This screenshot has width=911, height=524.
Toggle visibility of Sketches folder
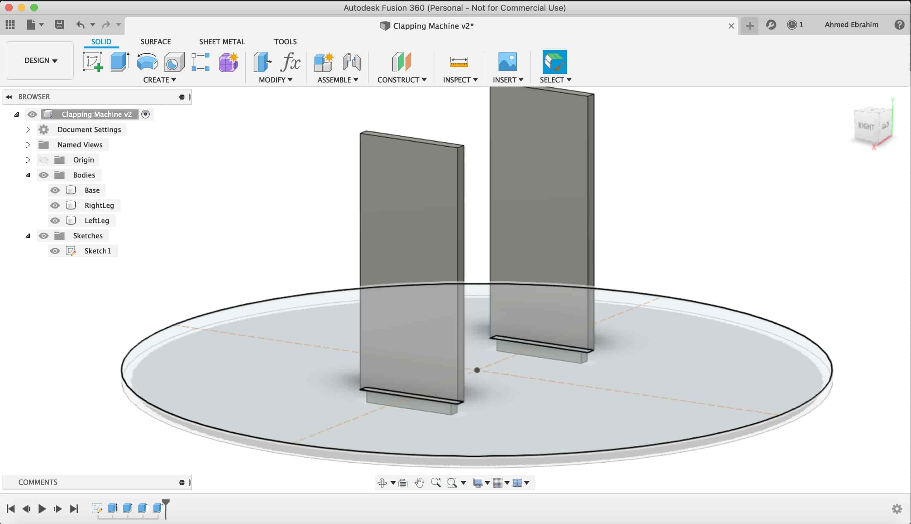[x=44, y=236]
